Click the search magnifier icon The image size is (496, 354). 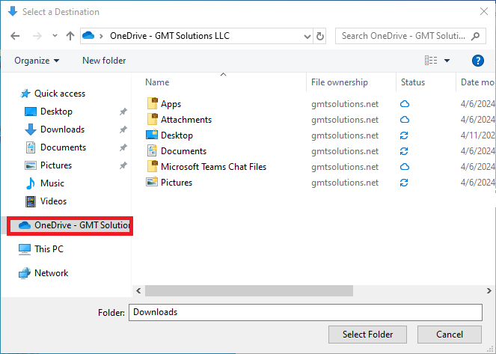tap(476, 36)
